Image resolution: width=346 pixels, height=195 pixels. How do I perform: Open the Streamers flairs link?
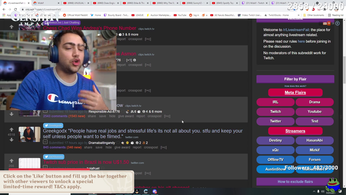295,131
